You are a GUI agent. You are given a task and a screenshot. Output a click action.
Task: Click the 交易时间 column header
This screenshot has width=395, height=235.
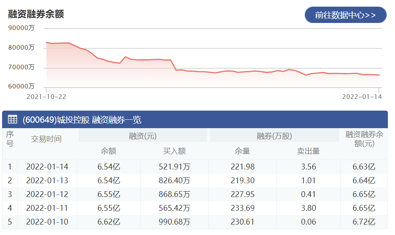(46, 139)
